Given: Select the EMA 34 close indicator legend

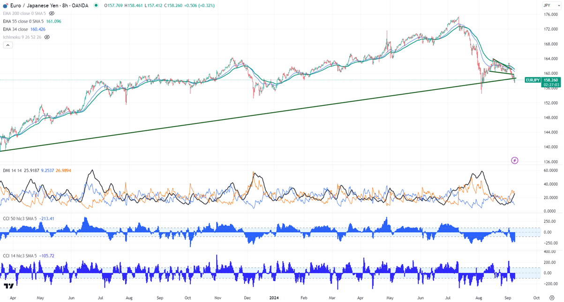Looking at the screenshot, I should point(15,29).
